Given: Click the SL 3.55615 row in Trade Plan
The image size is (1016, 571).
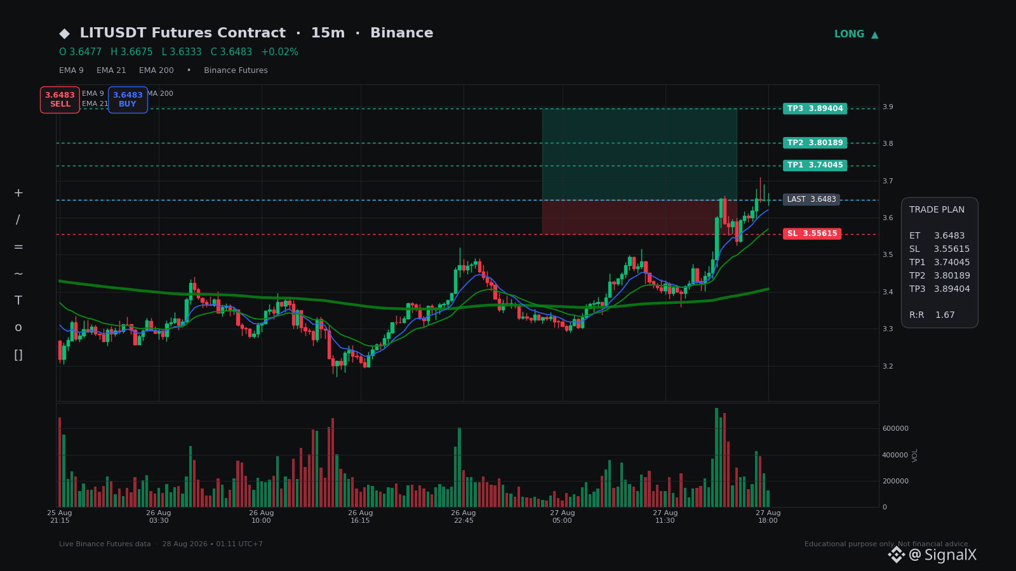Looking at the screenshot, I should coord(939,249).
